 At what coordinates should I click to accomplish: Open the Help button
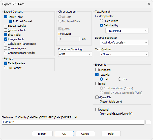(111, 134)
